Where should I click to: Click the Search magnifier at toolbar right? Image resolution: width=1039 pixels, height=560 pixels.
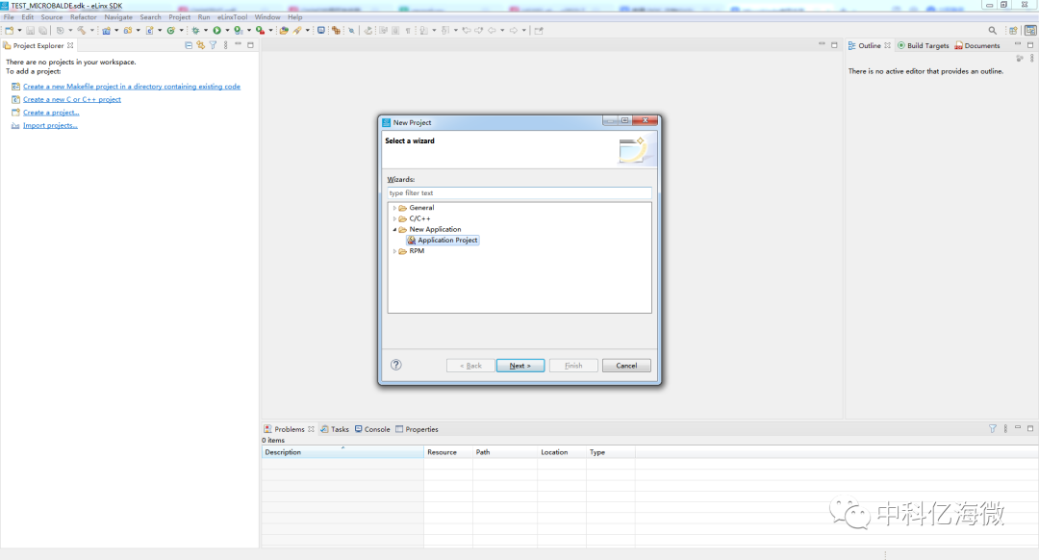(x=992, y=31)
